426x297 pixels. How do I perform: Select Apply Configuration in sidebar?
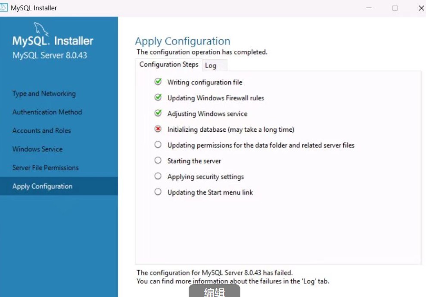point(59,186)
